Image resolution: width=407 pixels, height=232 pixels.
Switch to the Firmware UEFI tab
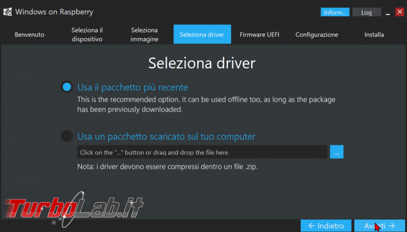tap(259, 34)
